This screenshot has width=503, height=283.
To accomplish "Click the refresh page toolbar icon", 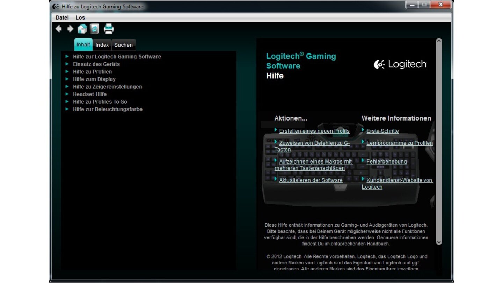I will pos(94,29).
